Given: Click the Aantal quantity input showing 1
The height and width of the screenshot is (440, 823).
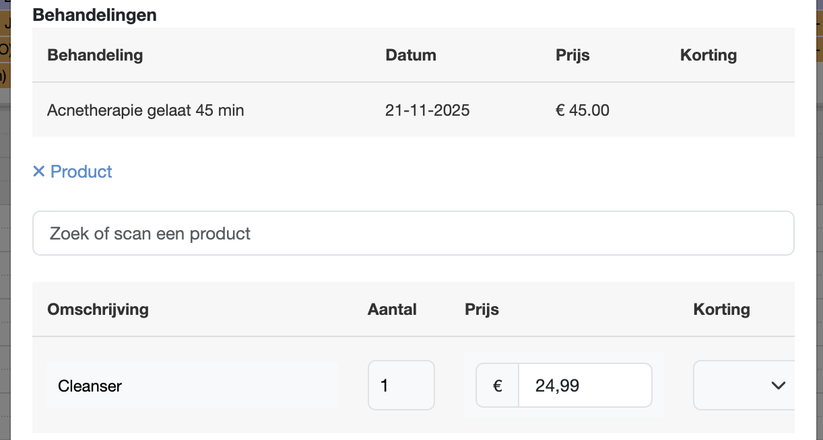Looking at the screenshot, I should 401,386.
